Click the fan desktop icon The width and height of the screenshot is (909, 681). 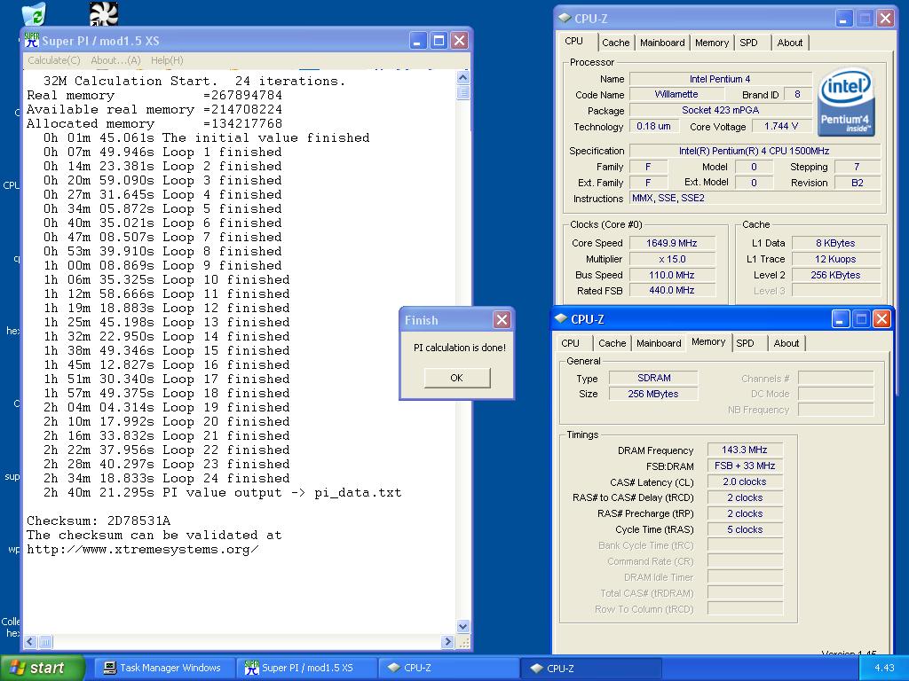104,14
